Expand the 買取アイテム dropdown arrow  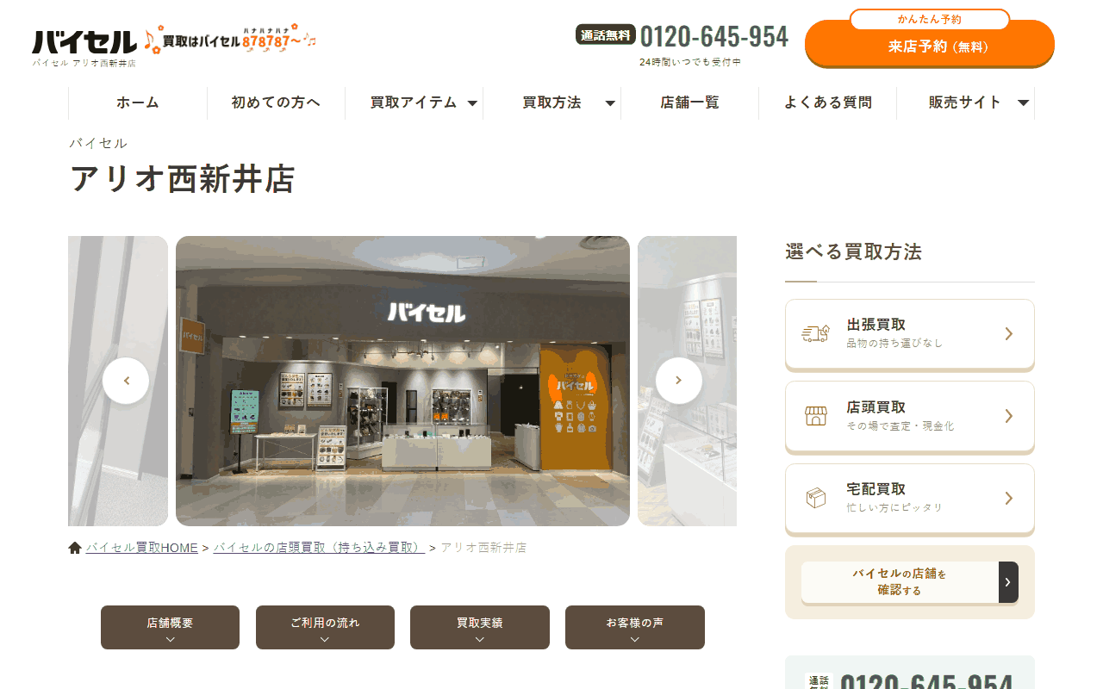[472, 103]
